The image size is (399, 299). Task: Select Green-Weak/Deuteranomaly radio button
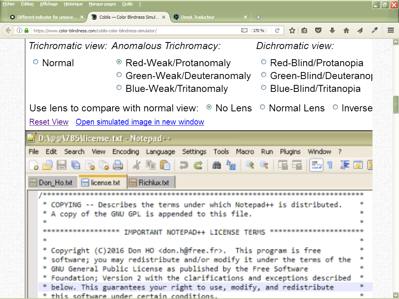[119, 75]
